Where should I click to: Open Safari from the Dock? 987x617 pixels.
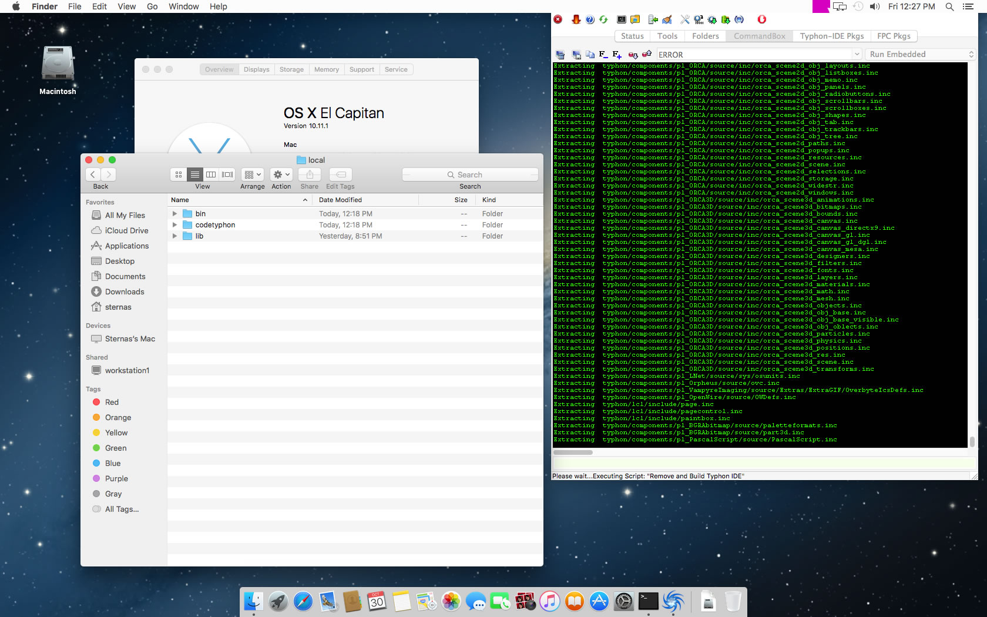pyautogui.click(x=303, y=601)
